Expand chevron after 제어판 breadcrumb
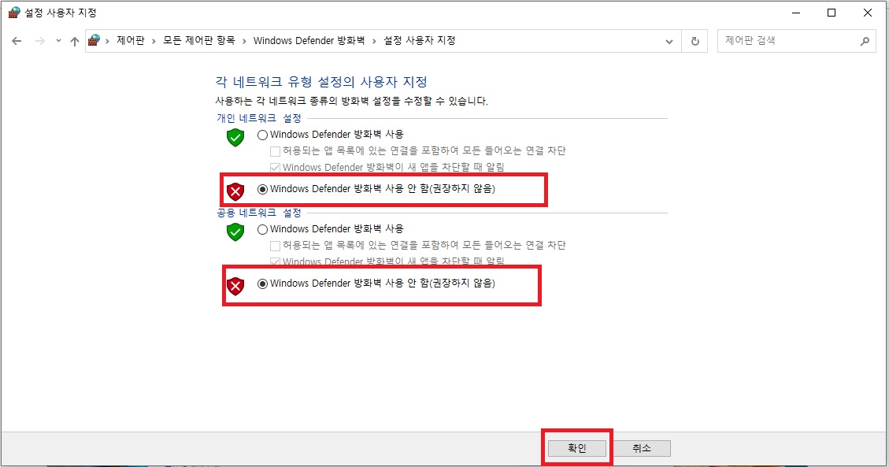889x467 pixels. (x=154, y=41)
